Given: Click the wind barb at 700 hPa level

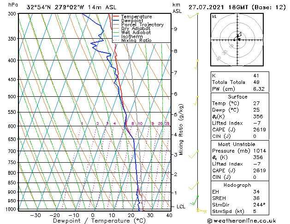Looking at the screenshot, I should 194,154.
